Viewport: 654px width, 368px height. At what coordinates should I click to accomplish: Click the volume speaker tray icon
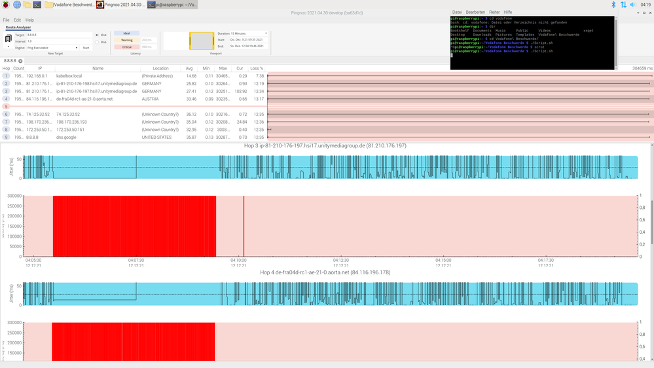pos(633,5)
